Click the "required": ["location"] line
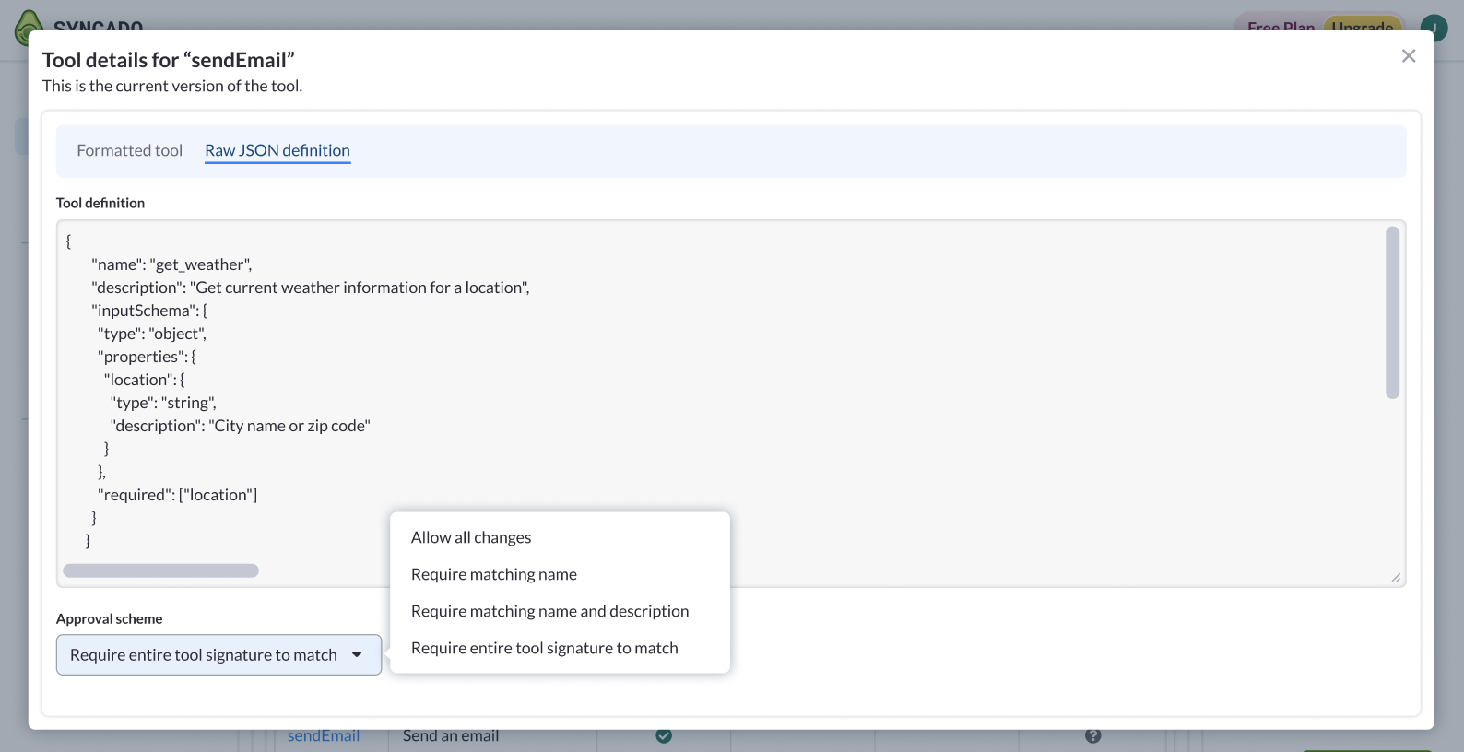 (177, 495)
